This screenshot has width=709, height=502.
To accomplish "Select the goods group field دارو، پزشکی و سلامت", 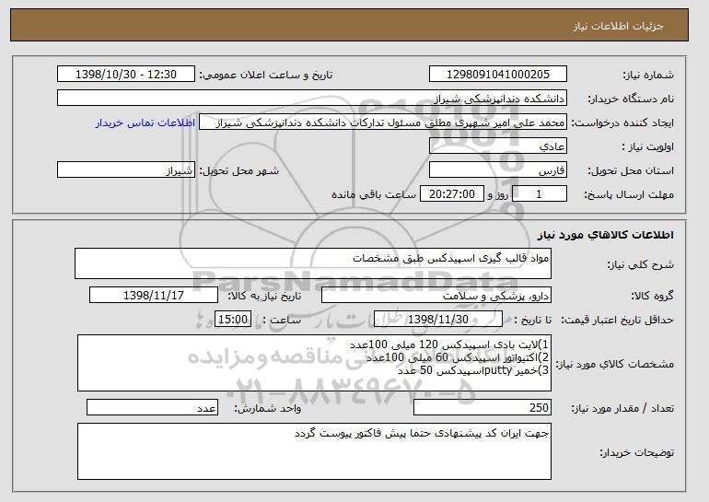I will tap(436, 296).
